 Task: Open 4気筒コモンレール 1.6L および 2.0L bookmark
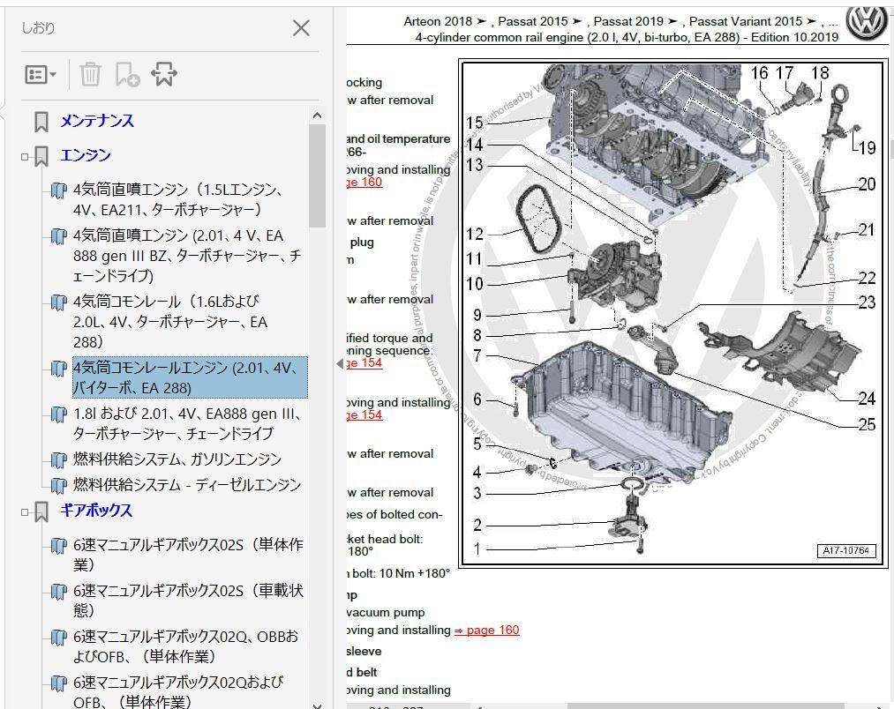tap(170, 322)
